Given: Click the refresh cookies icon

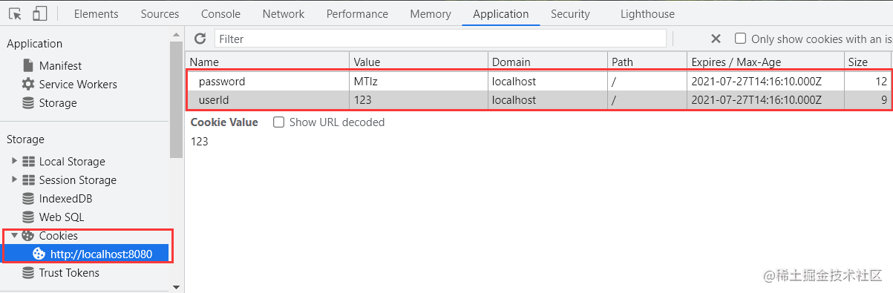Looking at the screenshot, I should tap(200, 39).
